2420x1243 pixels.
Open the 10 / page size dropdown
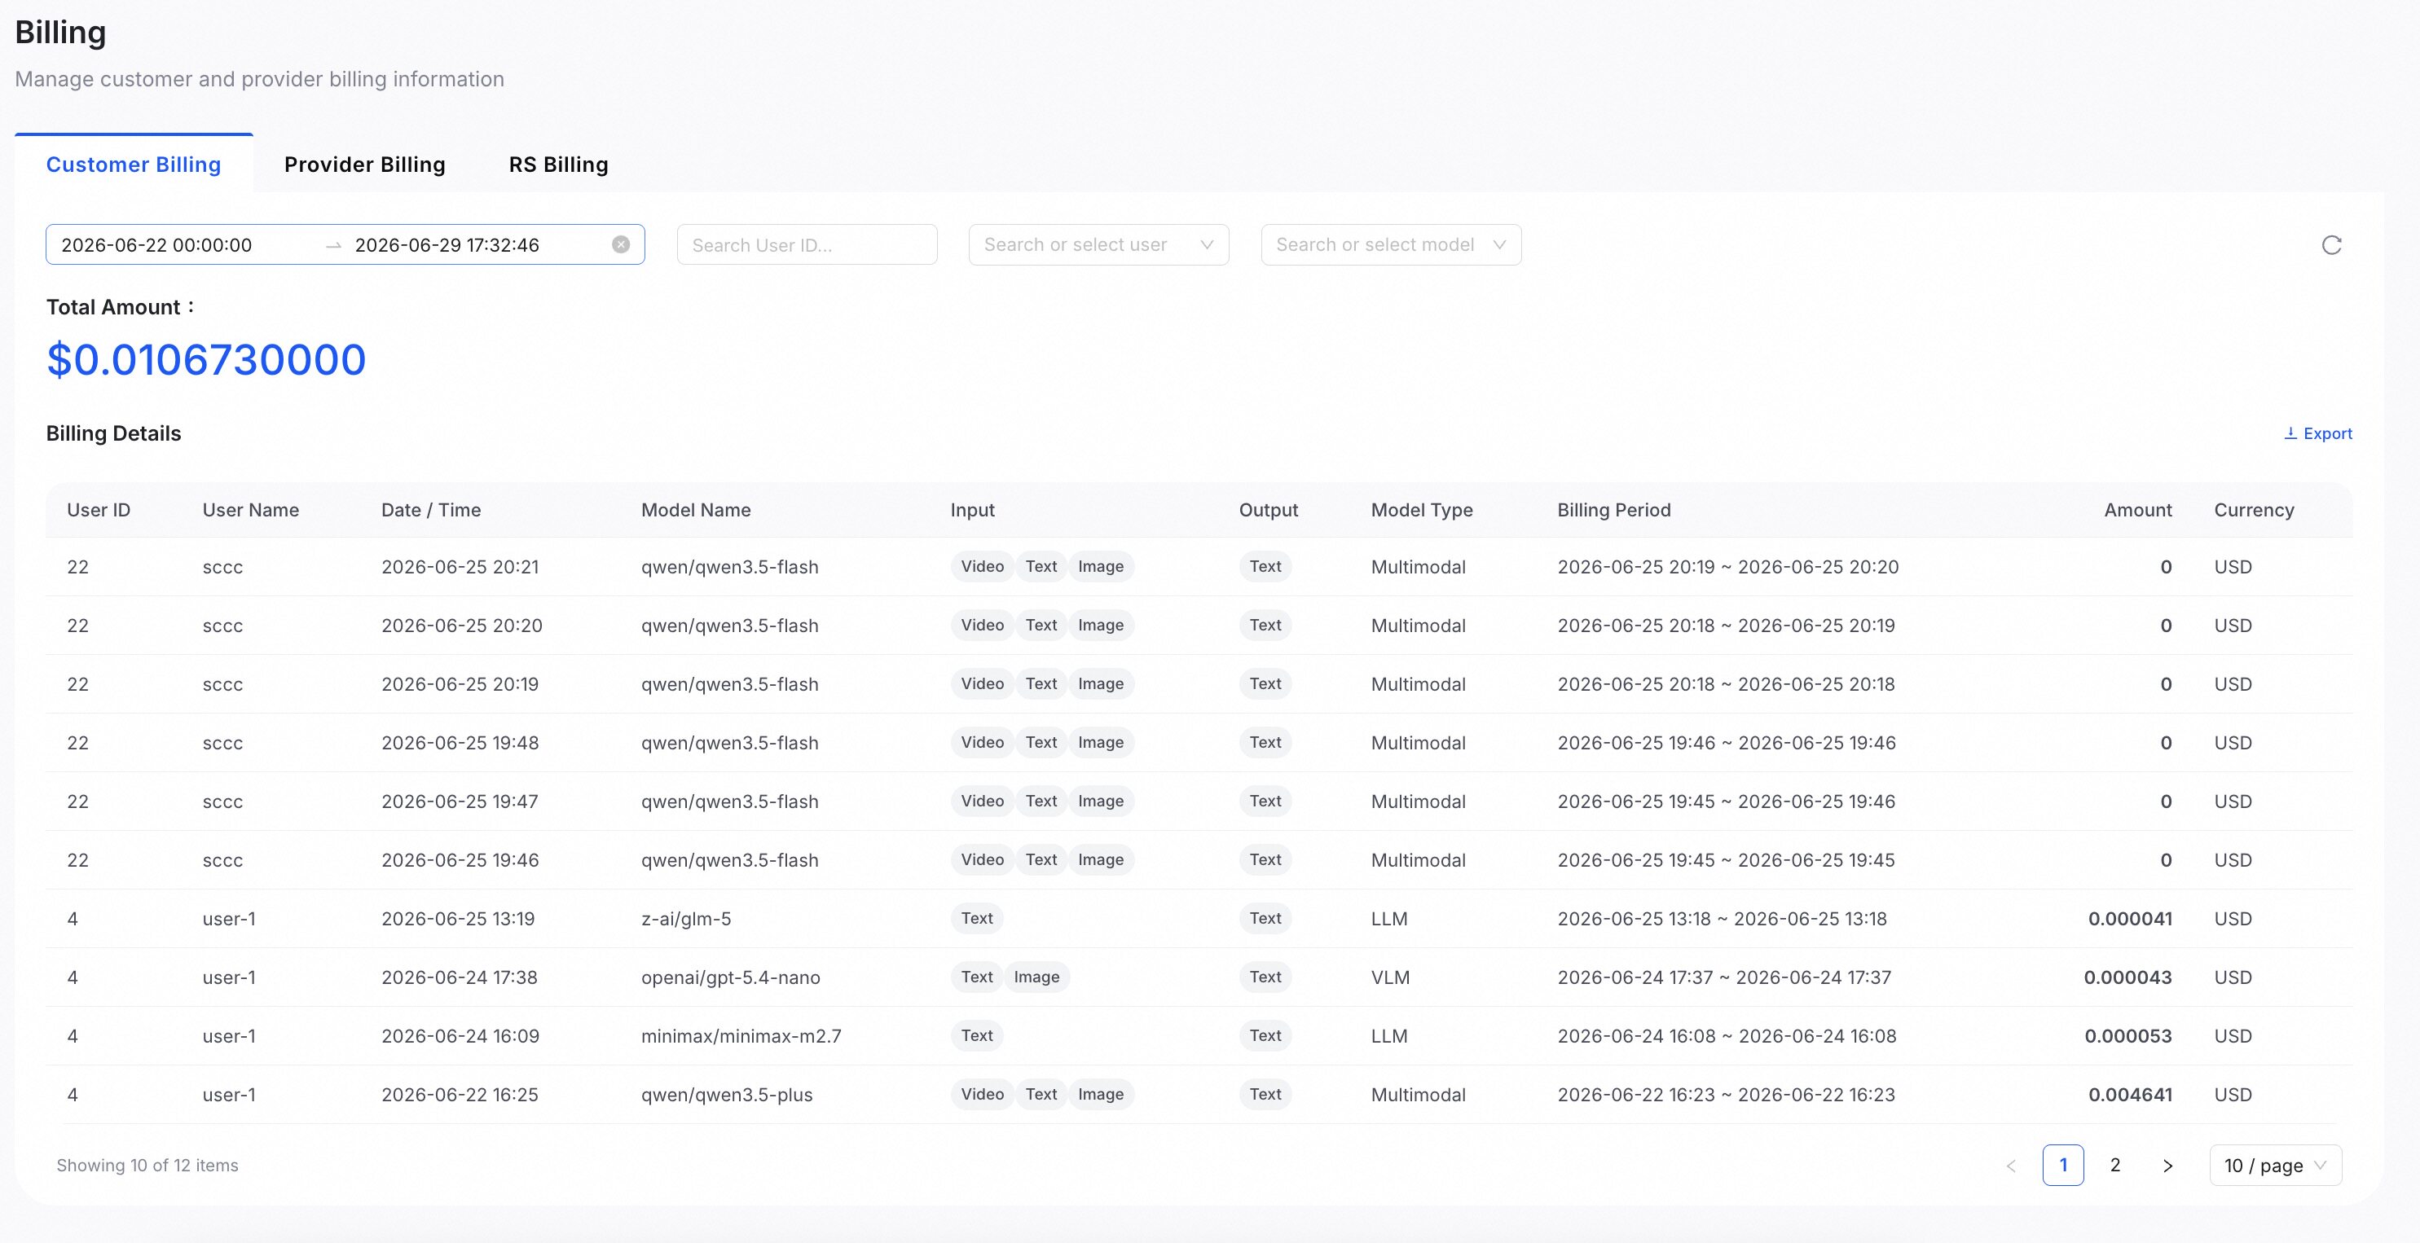[2275, 1165]
